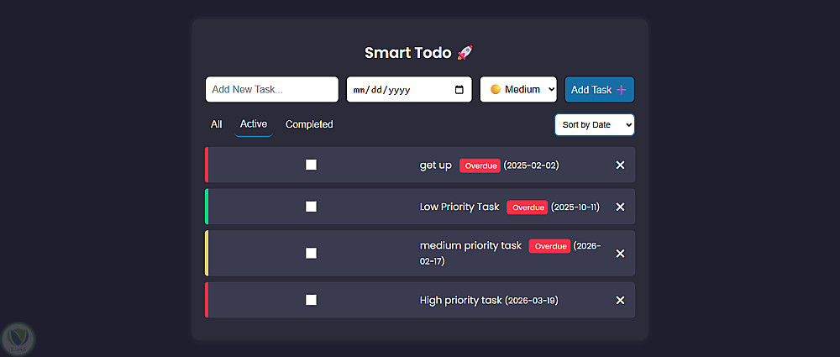Click the mm/dd/yyyy date field
The image size is (840, 357).
click(x=395, y=90)
